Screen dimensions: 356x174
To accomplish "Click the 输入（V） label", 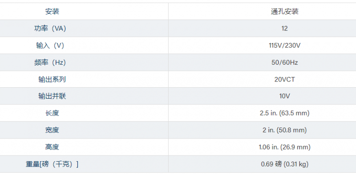I will (x=50, y=46).
